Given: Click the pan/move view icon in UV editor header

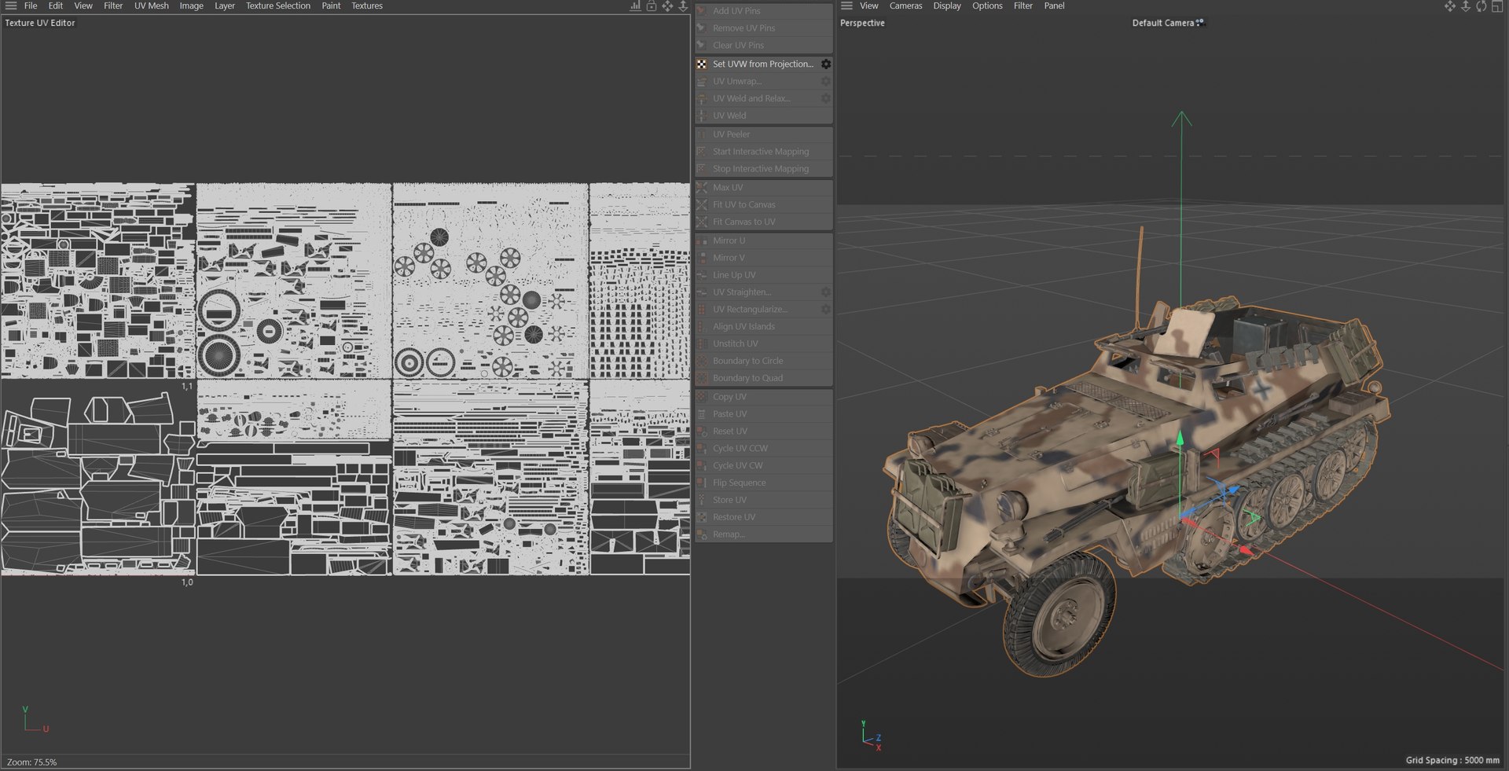Looking at the screenshot, I should [667, 6].
